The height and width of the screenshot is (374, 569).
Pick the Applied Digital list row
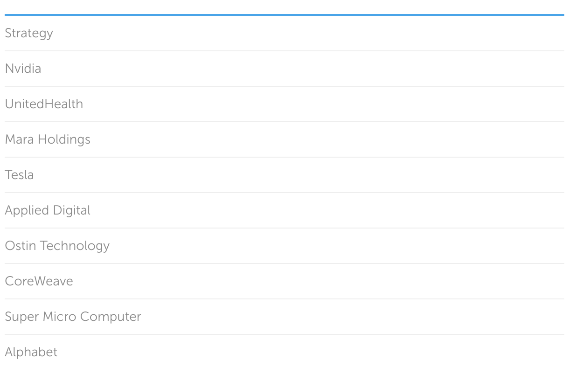pos(284,210)
